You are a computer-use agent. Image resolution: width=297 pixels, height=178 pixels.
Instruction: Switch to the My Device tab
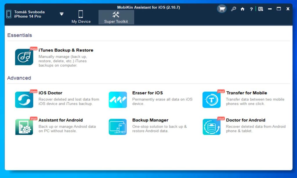click(81, 17)
